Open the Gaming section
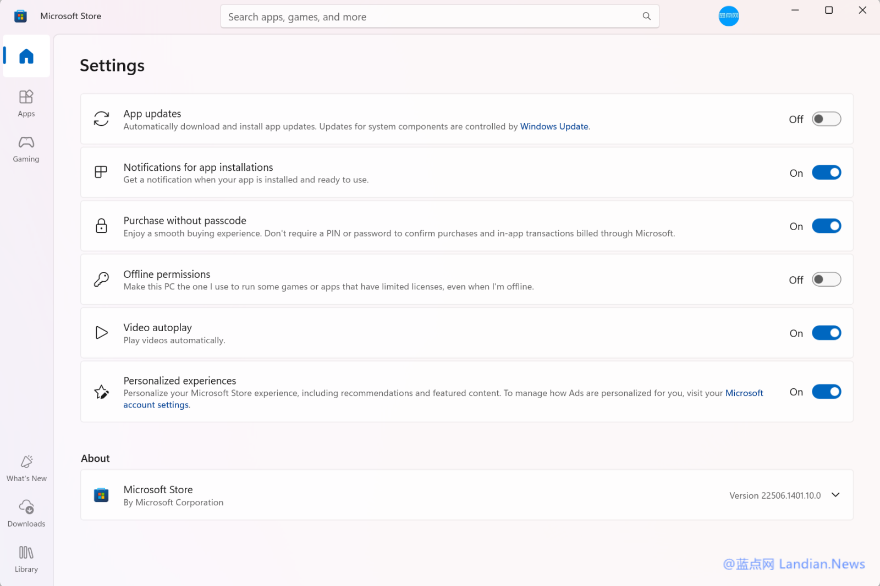This screenshot has height=586, width=880. click(26, 149)
